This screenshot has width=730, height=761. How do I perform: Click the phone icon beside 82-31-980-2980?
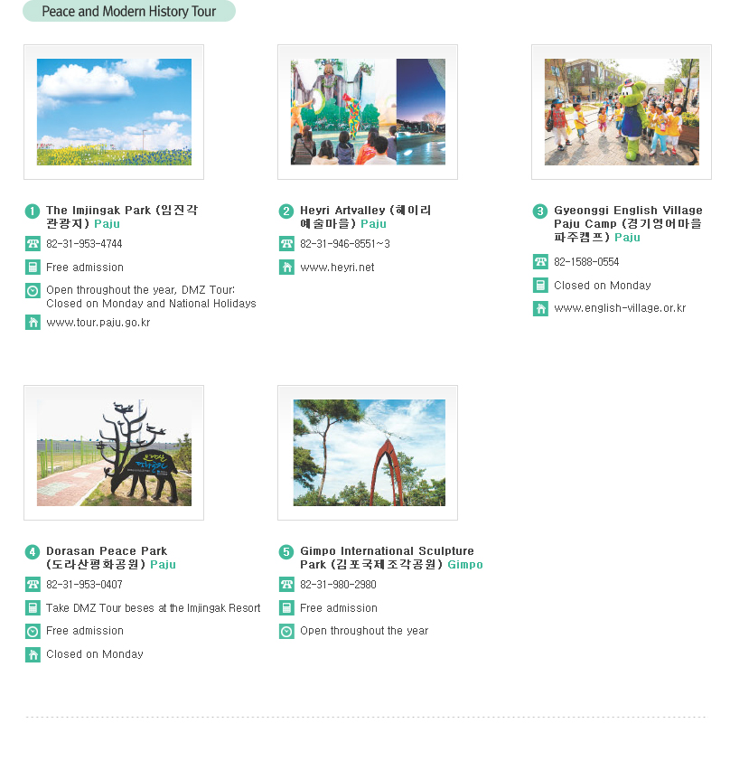point(286,585)
